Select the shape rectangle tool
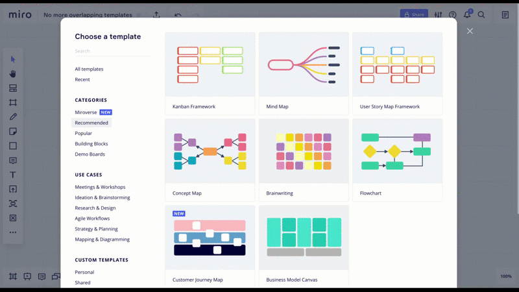This screenshot has width=519, height=292. [x=13, y=145]
